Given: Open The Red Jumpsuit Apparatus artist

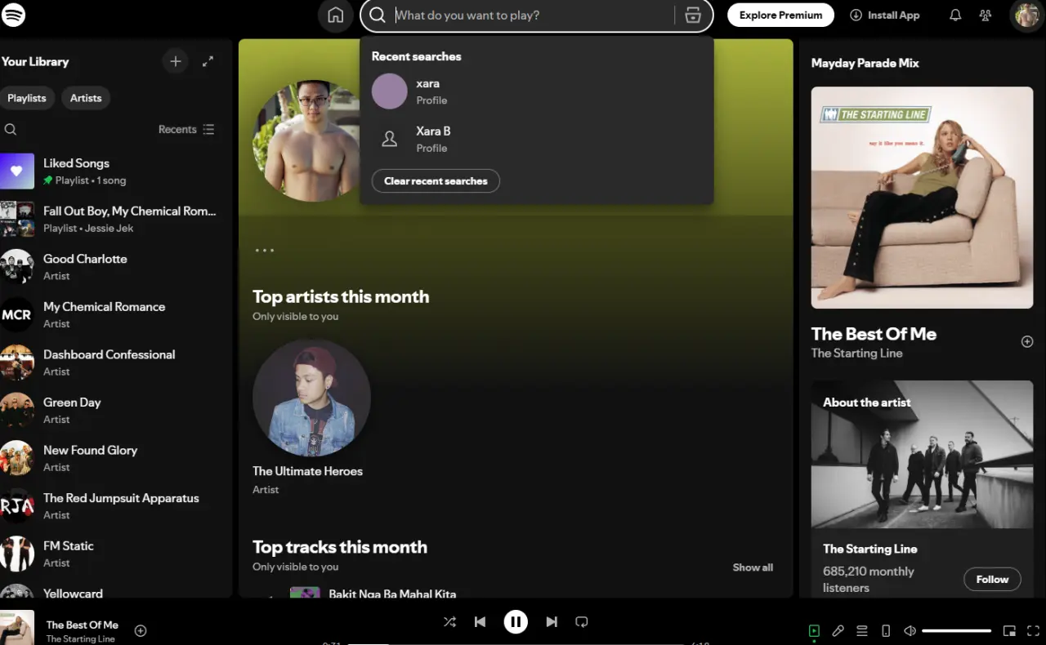Looking at the screenshot, I should pos(114,505).
